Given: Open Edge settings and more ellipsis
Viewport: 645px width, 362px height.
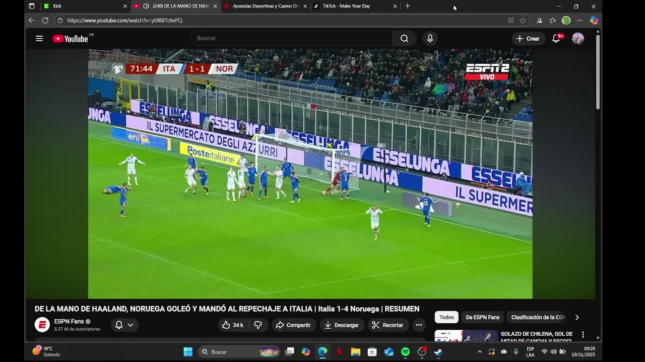Looking at the screenshot, I should click(579, 21).
